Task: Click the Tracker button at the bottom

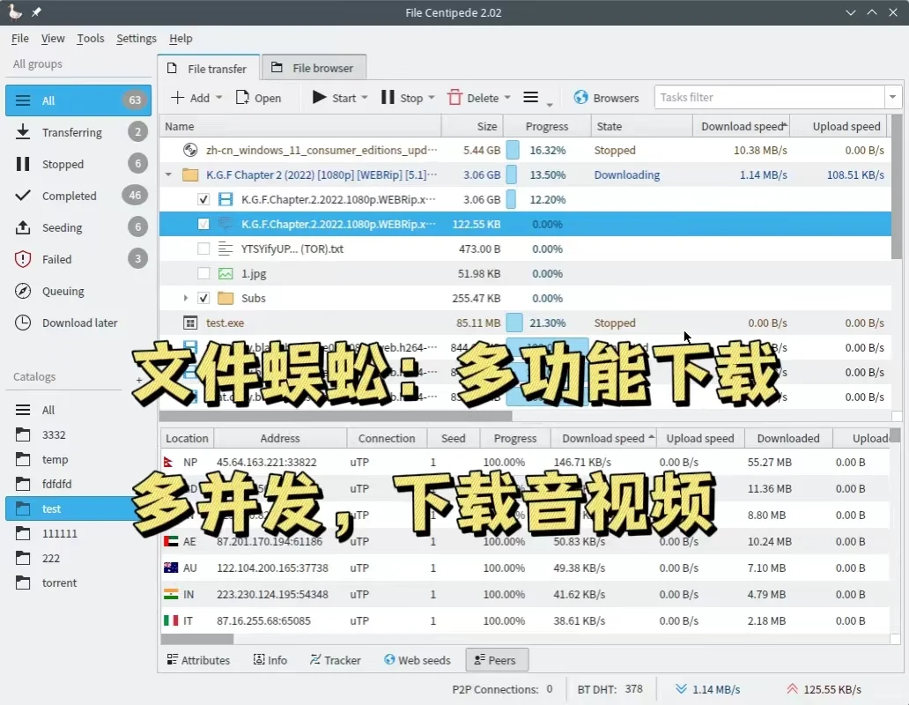Action: point(335,659)
